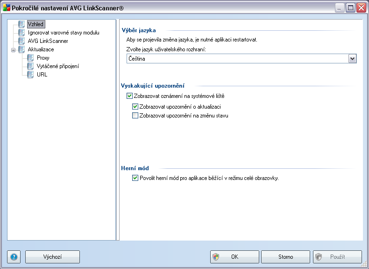Click the Použít apply button
Viewport: 369px width, 269px height.
337,257
